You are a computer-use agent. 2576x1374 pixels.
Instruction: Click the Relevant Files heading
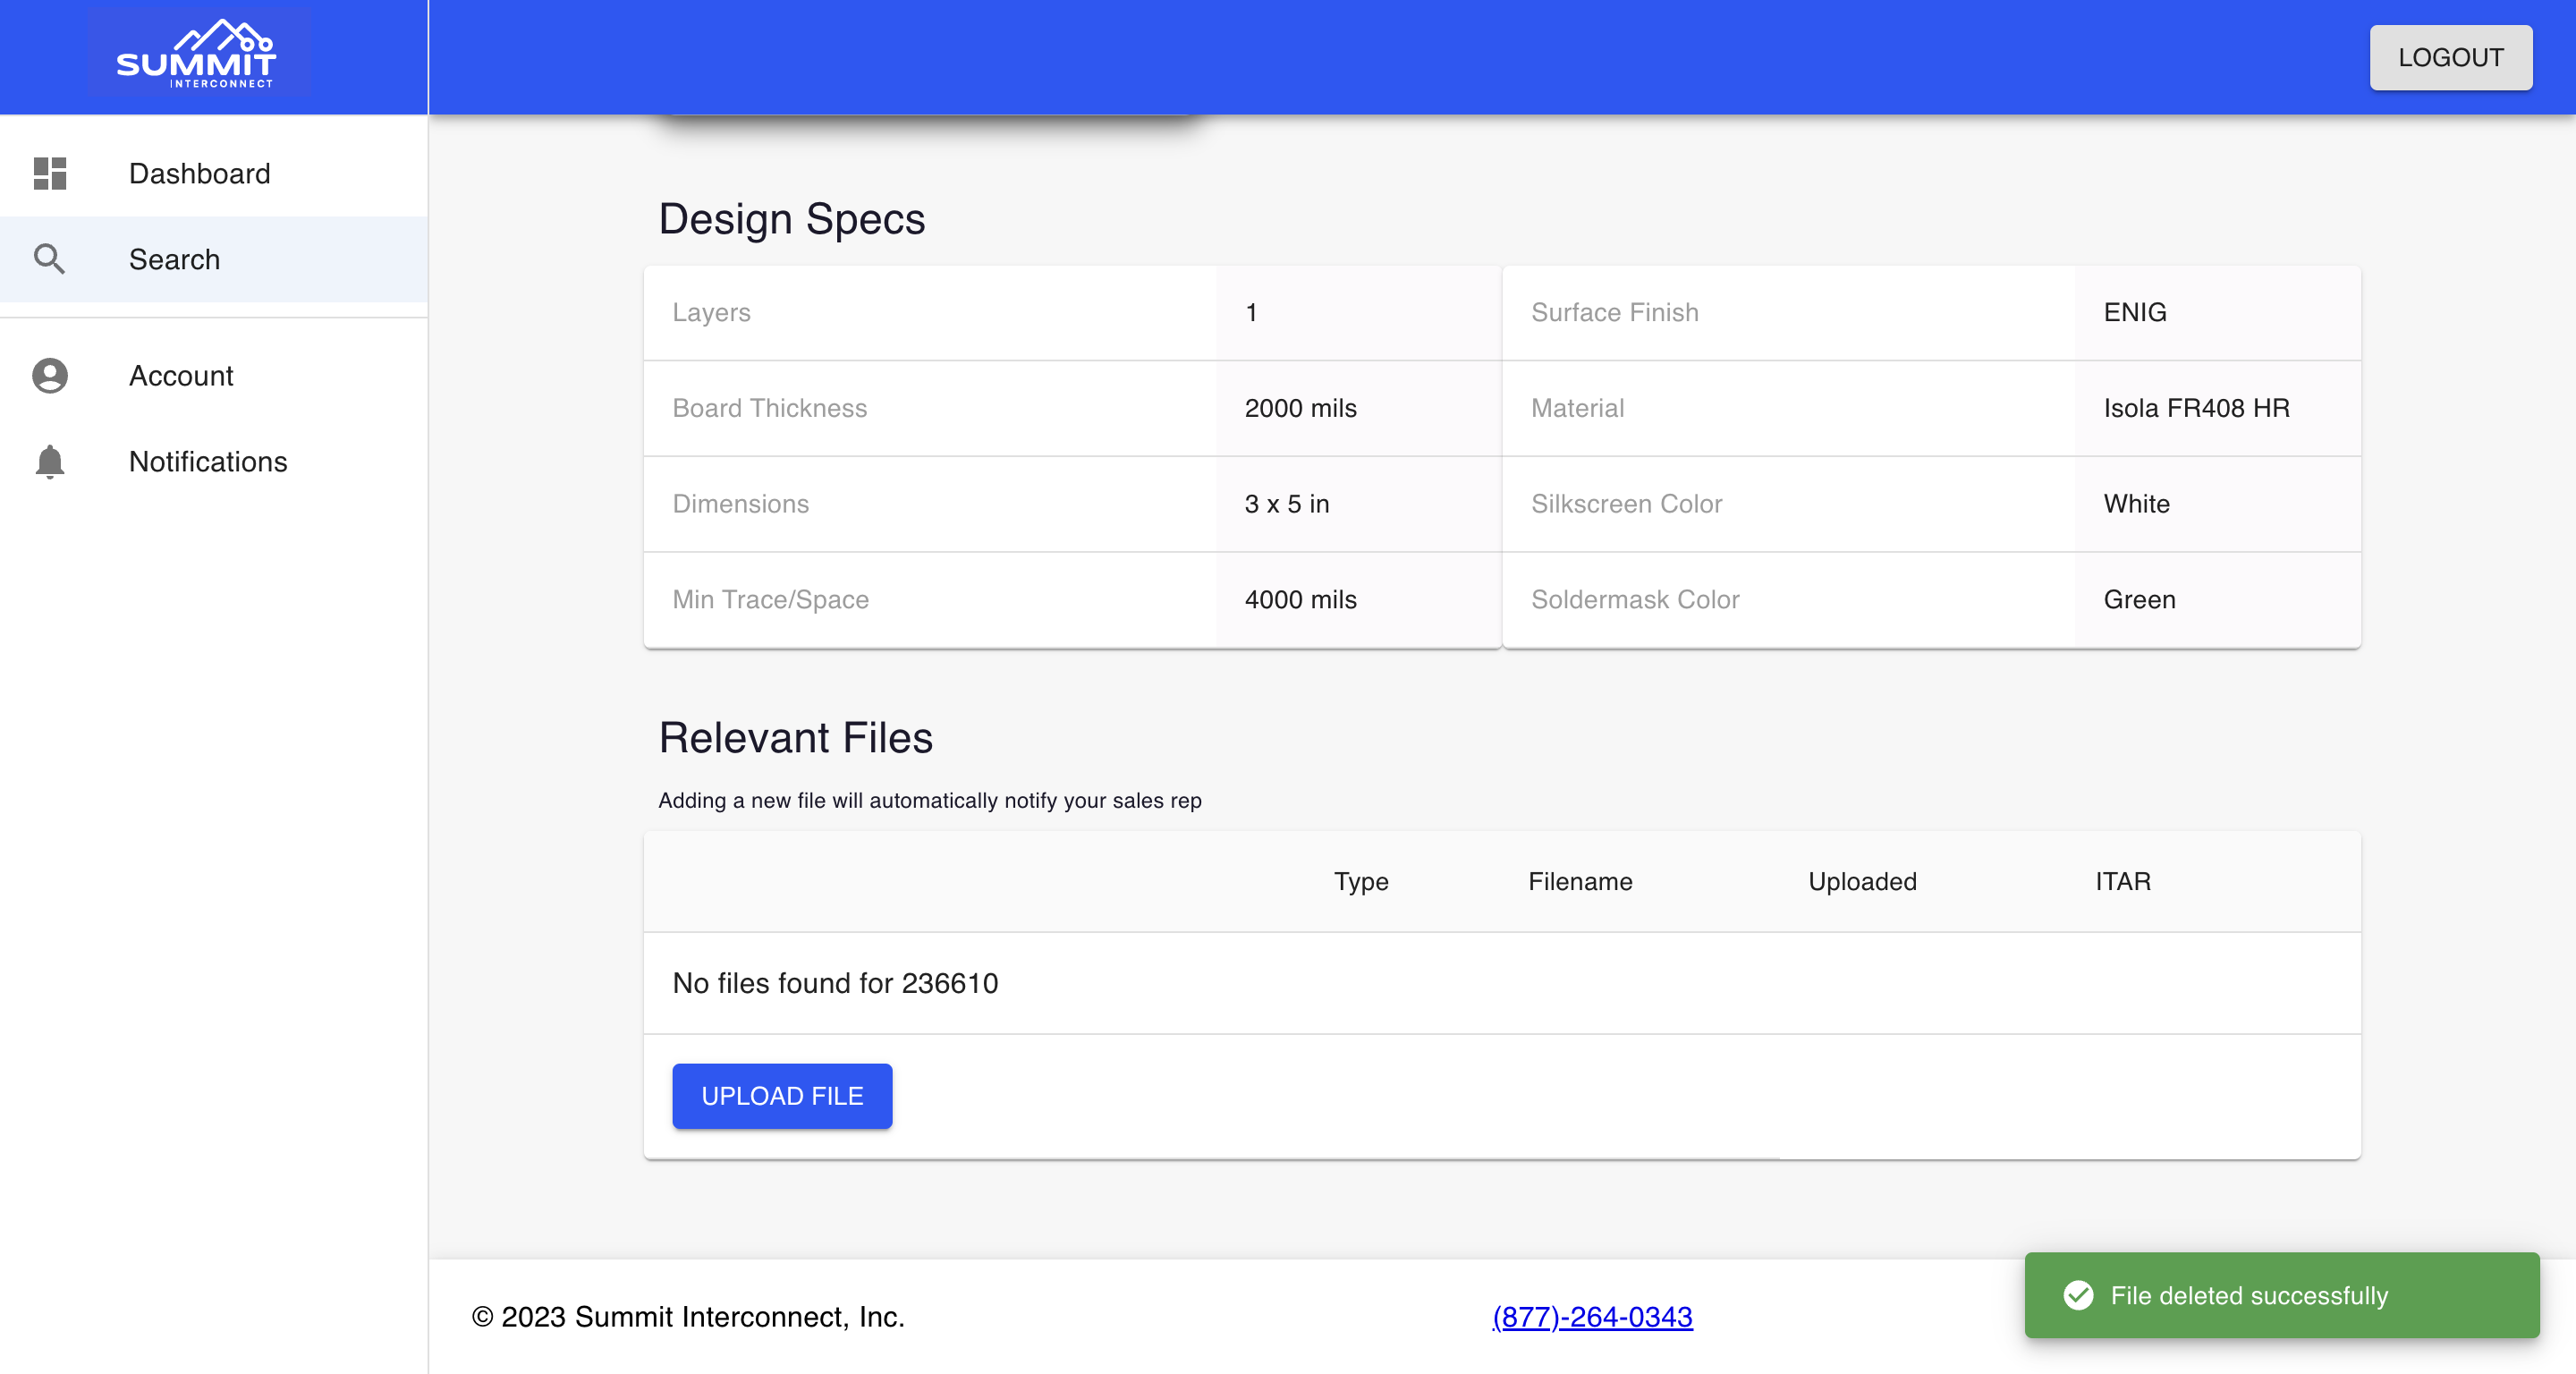tap(795, 737)
